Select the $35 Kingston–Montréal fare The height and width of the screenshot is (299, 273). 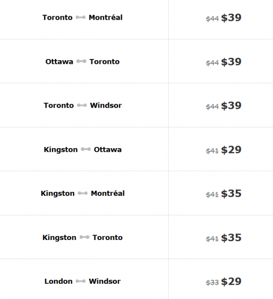231,194
